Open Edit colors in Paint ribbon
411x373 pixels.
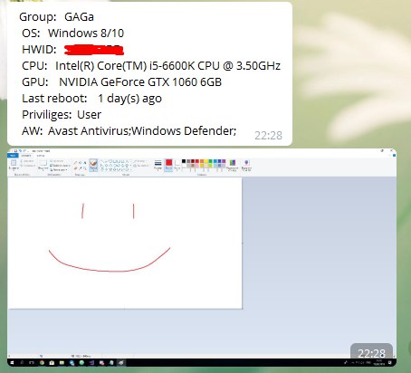click(x=232, y=166)
